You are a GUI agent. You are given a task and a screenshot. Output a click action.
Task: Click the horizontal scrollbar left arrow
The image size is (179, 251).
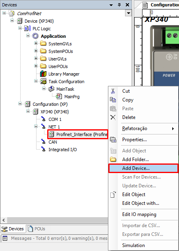[x=4, y=220]
